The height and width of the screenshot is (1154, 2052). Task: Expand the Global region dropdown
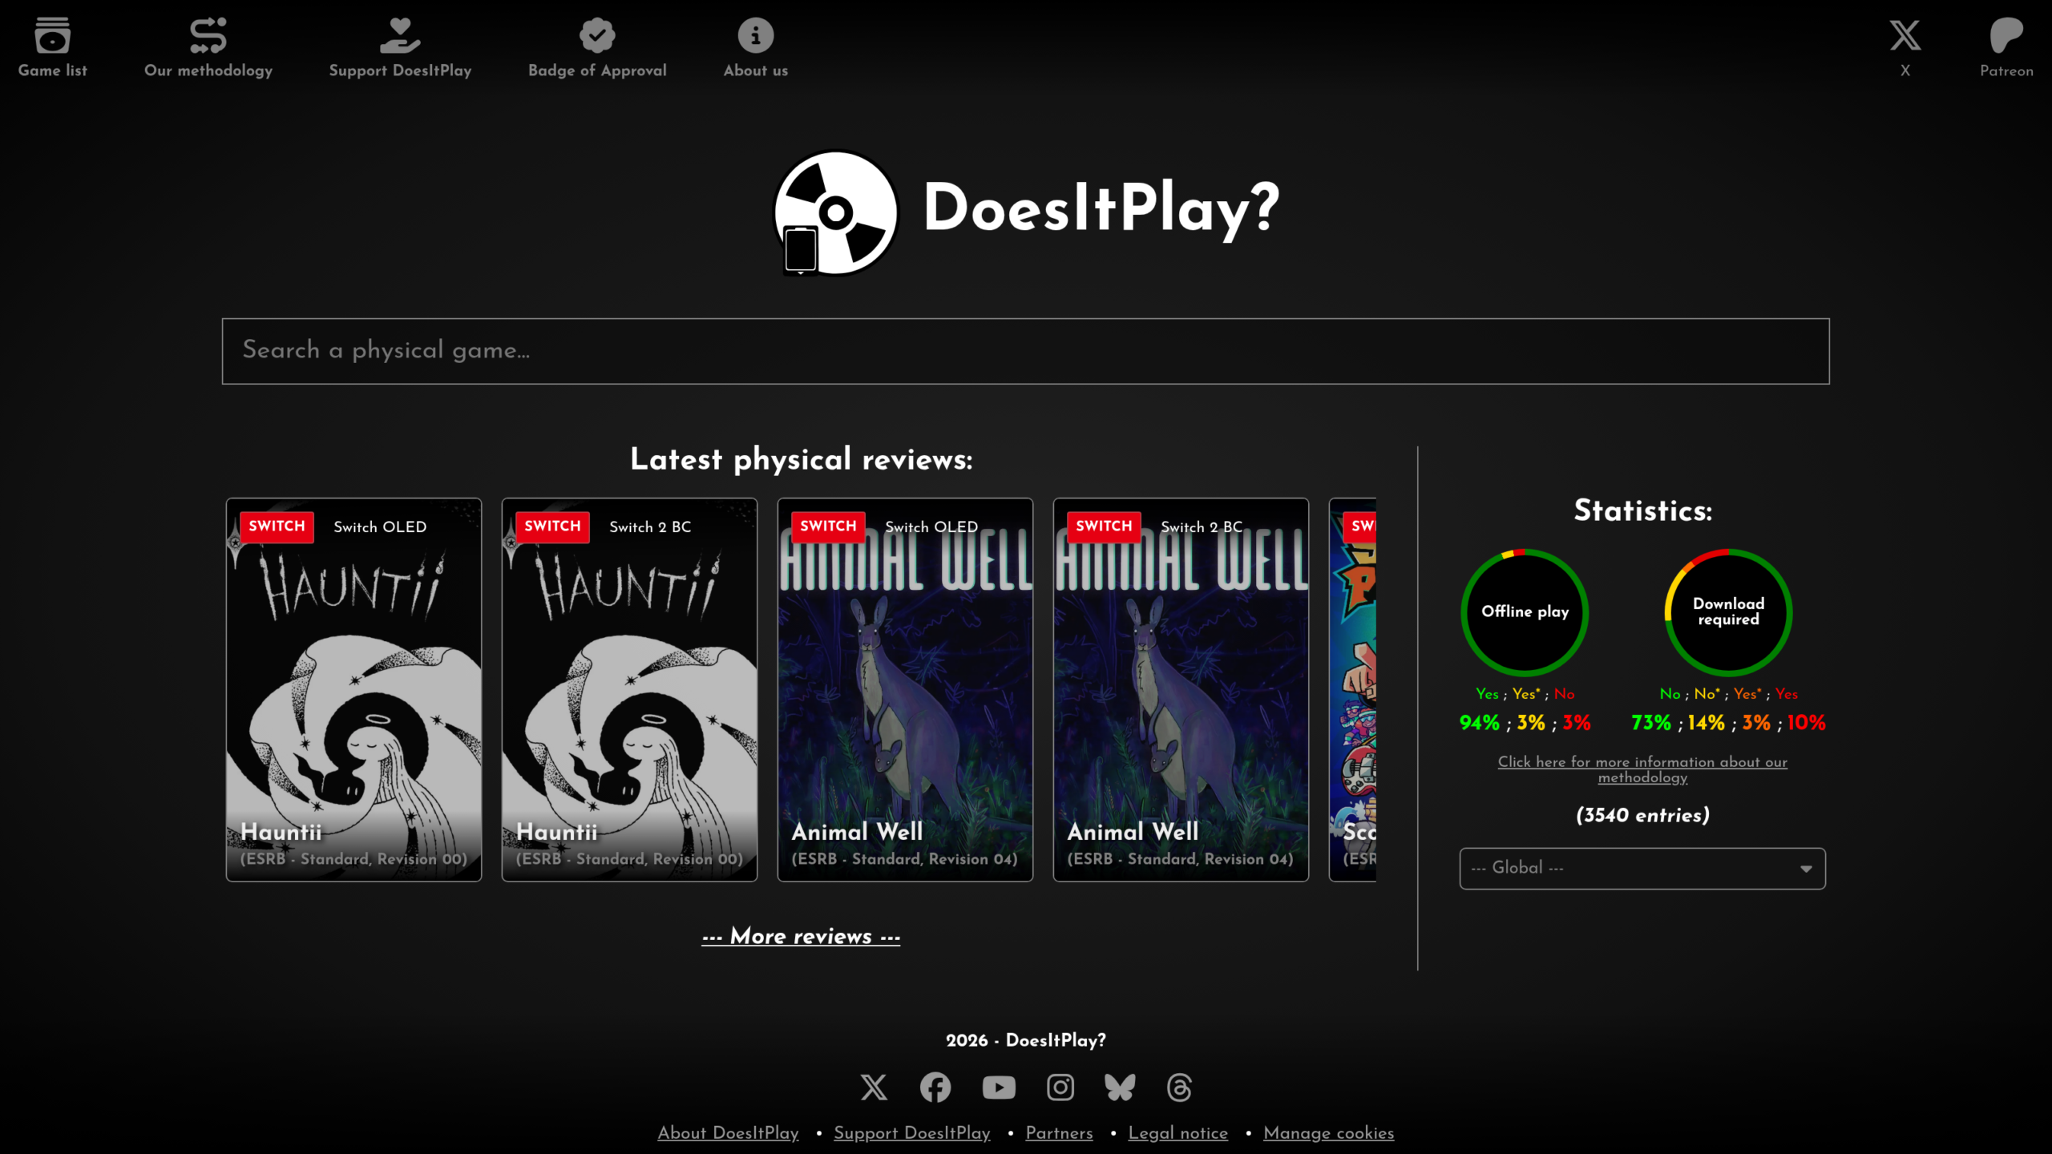coord(1642,868)
